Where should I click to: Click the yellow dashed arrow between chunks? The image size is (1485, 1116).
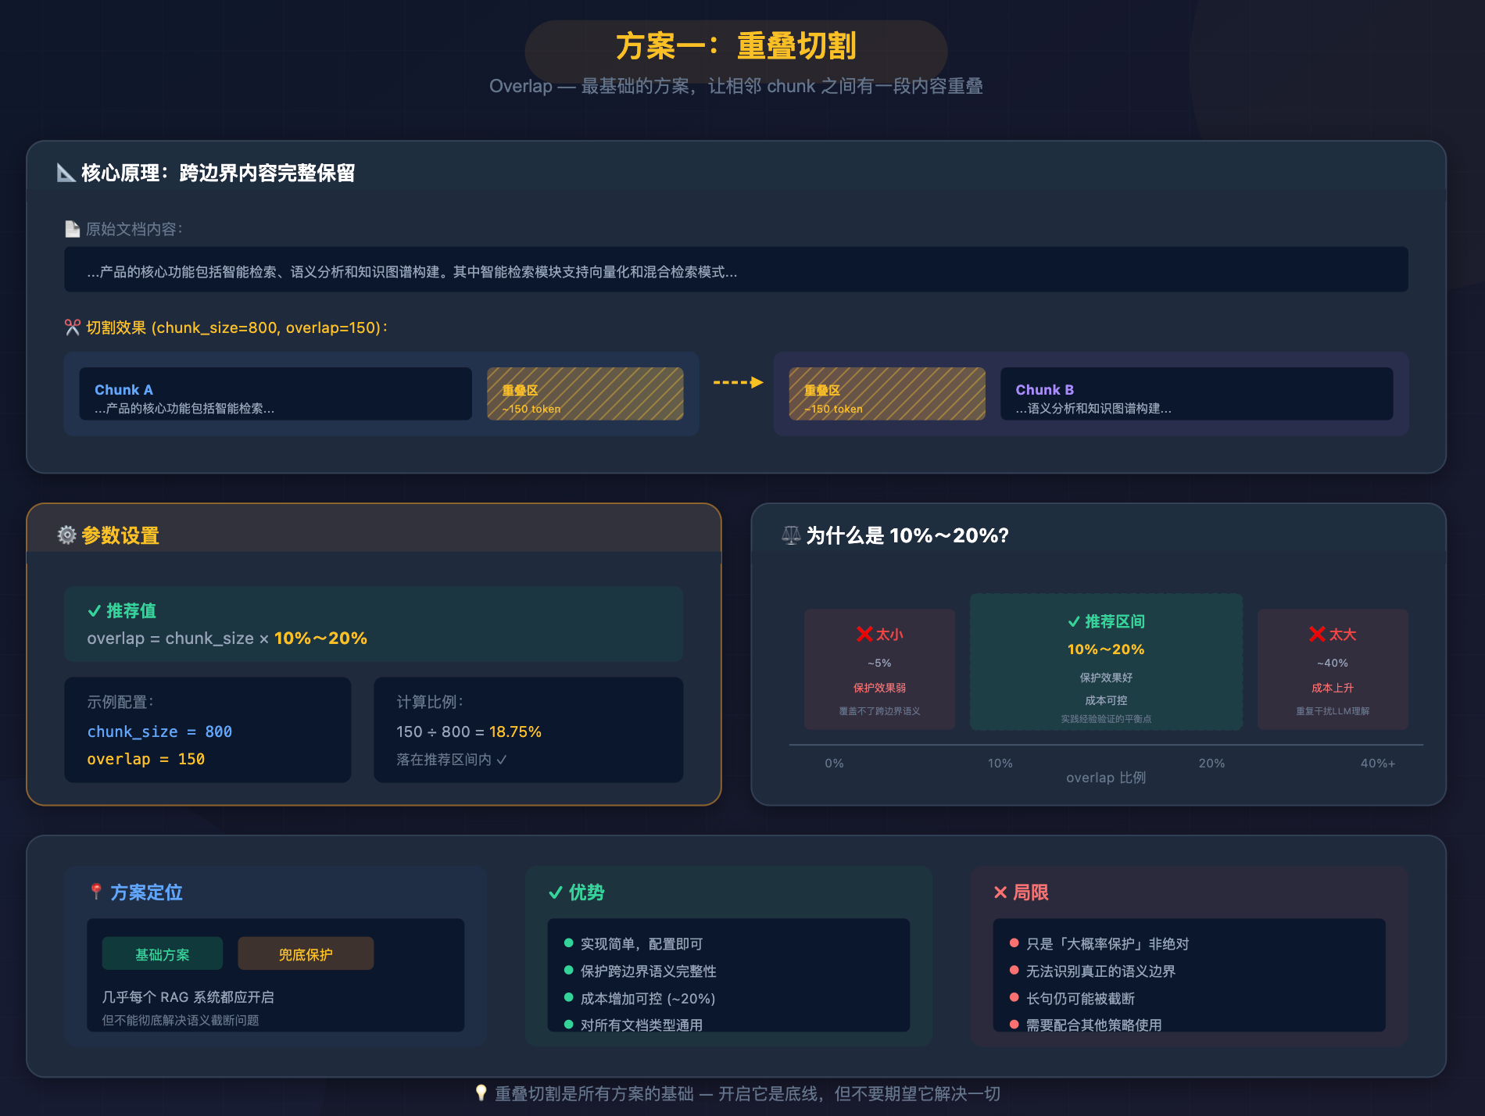coord(738,382)
